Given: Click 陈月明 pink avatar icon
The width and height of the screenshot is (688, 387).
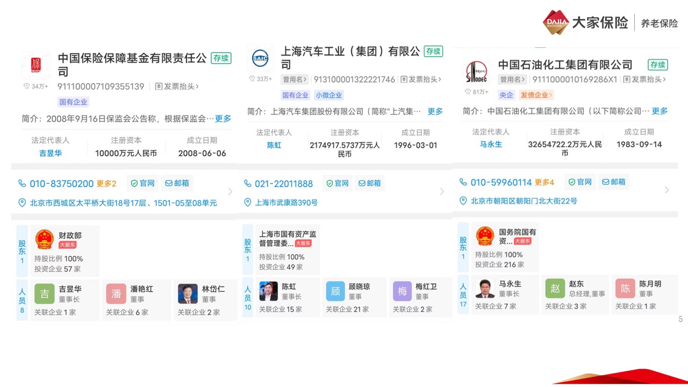Looking at the screenshot, I should pos(625,288).
